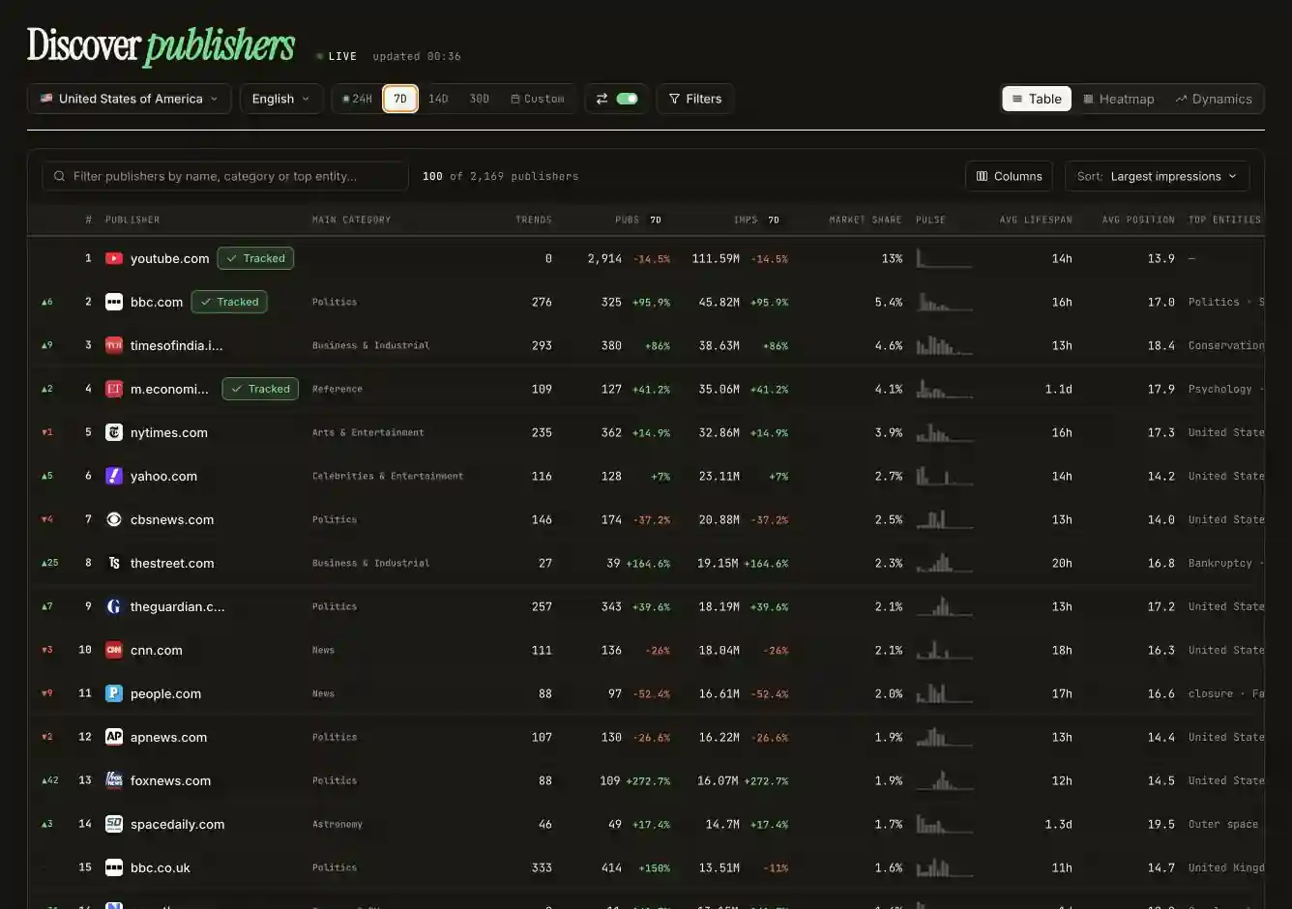
Task: Open the people.com publisher link
Action: [165, 693]
